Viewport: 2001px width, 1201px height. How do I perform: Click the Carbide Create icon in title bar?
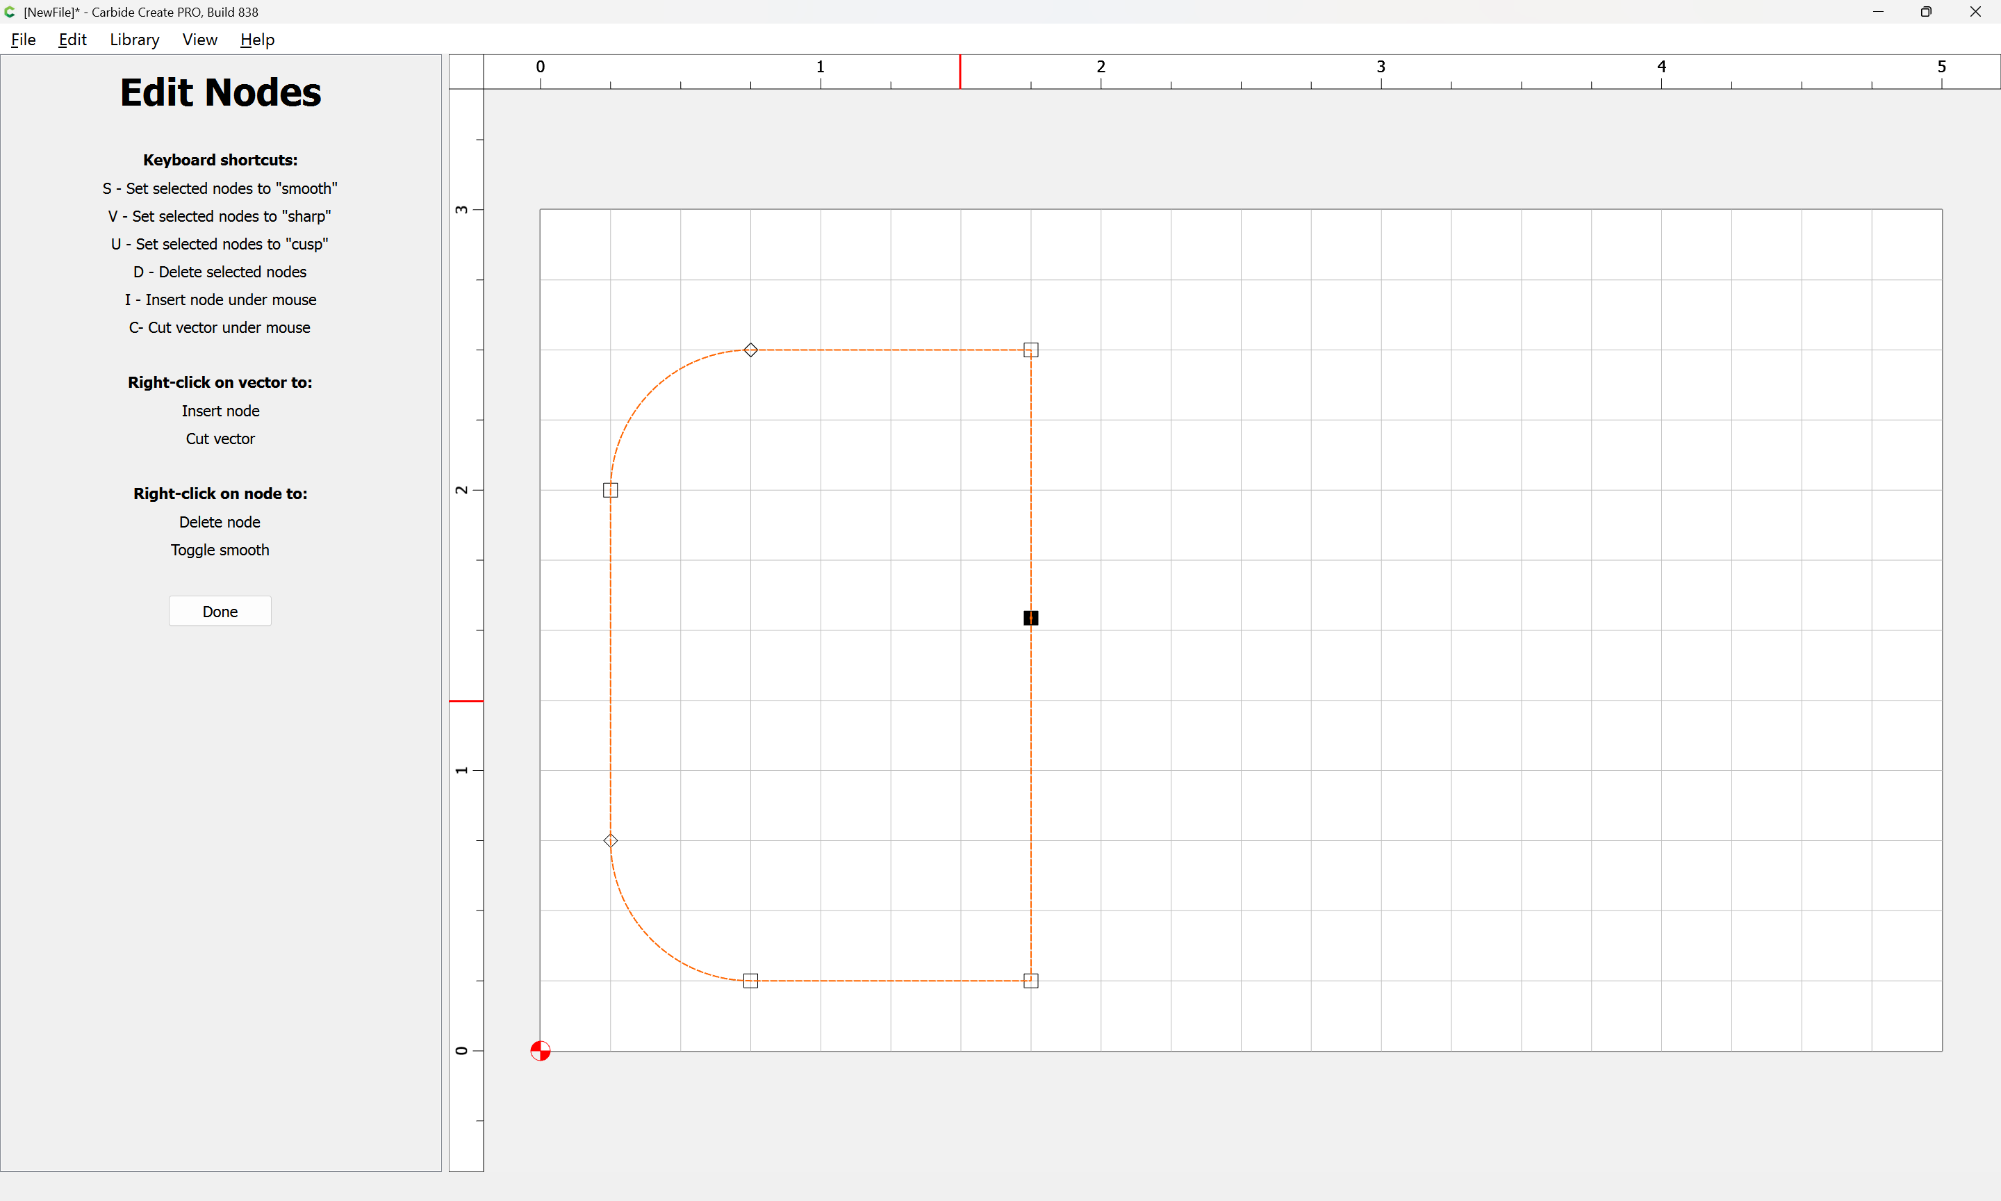(10, 12)
